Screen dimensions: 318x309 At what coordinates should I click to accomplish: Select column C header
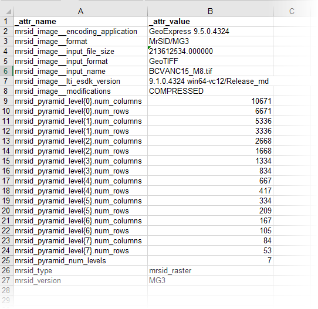[292, 11]
